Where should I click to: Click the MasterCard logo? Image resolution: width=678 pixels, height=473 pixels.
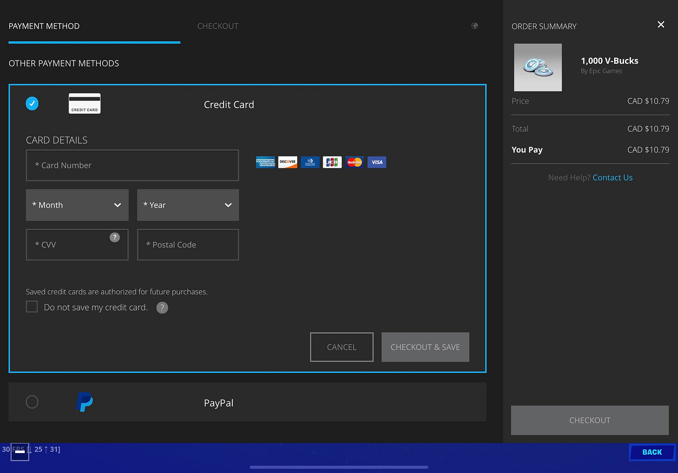[354, 162]
